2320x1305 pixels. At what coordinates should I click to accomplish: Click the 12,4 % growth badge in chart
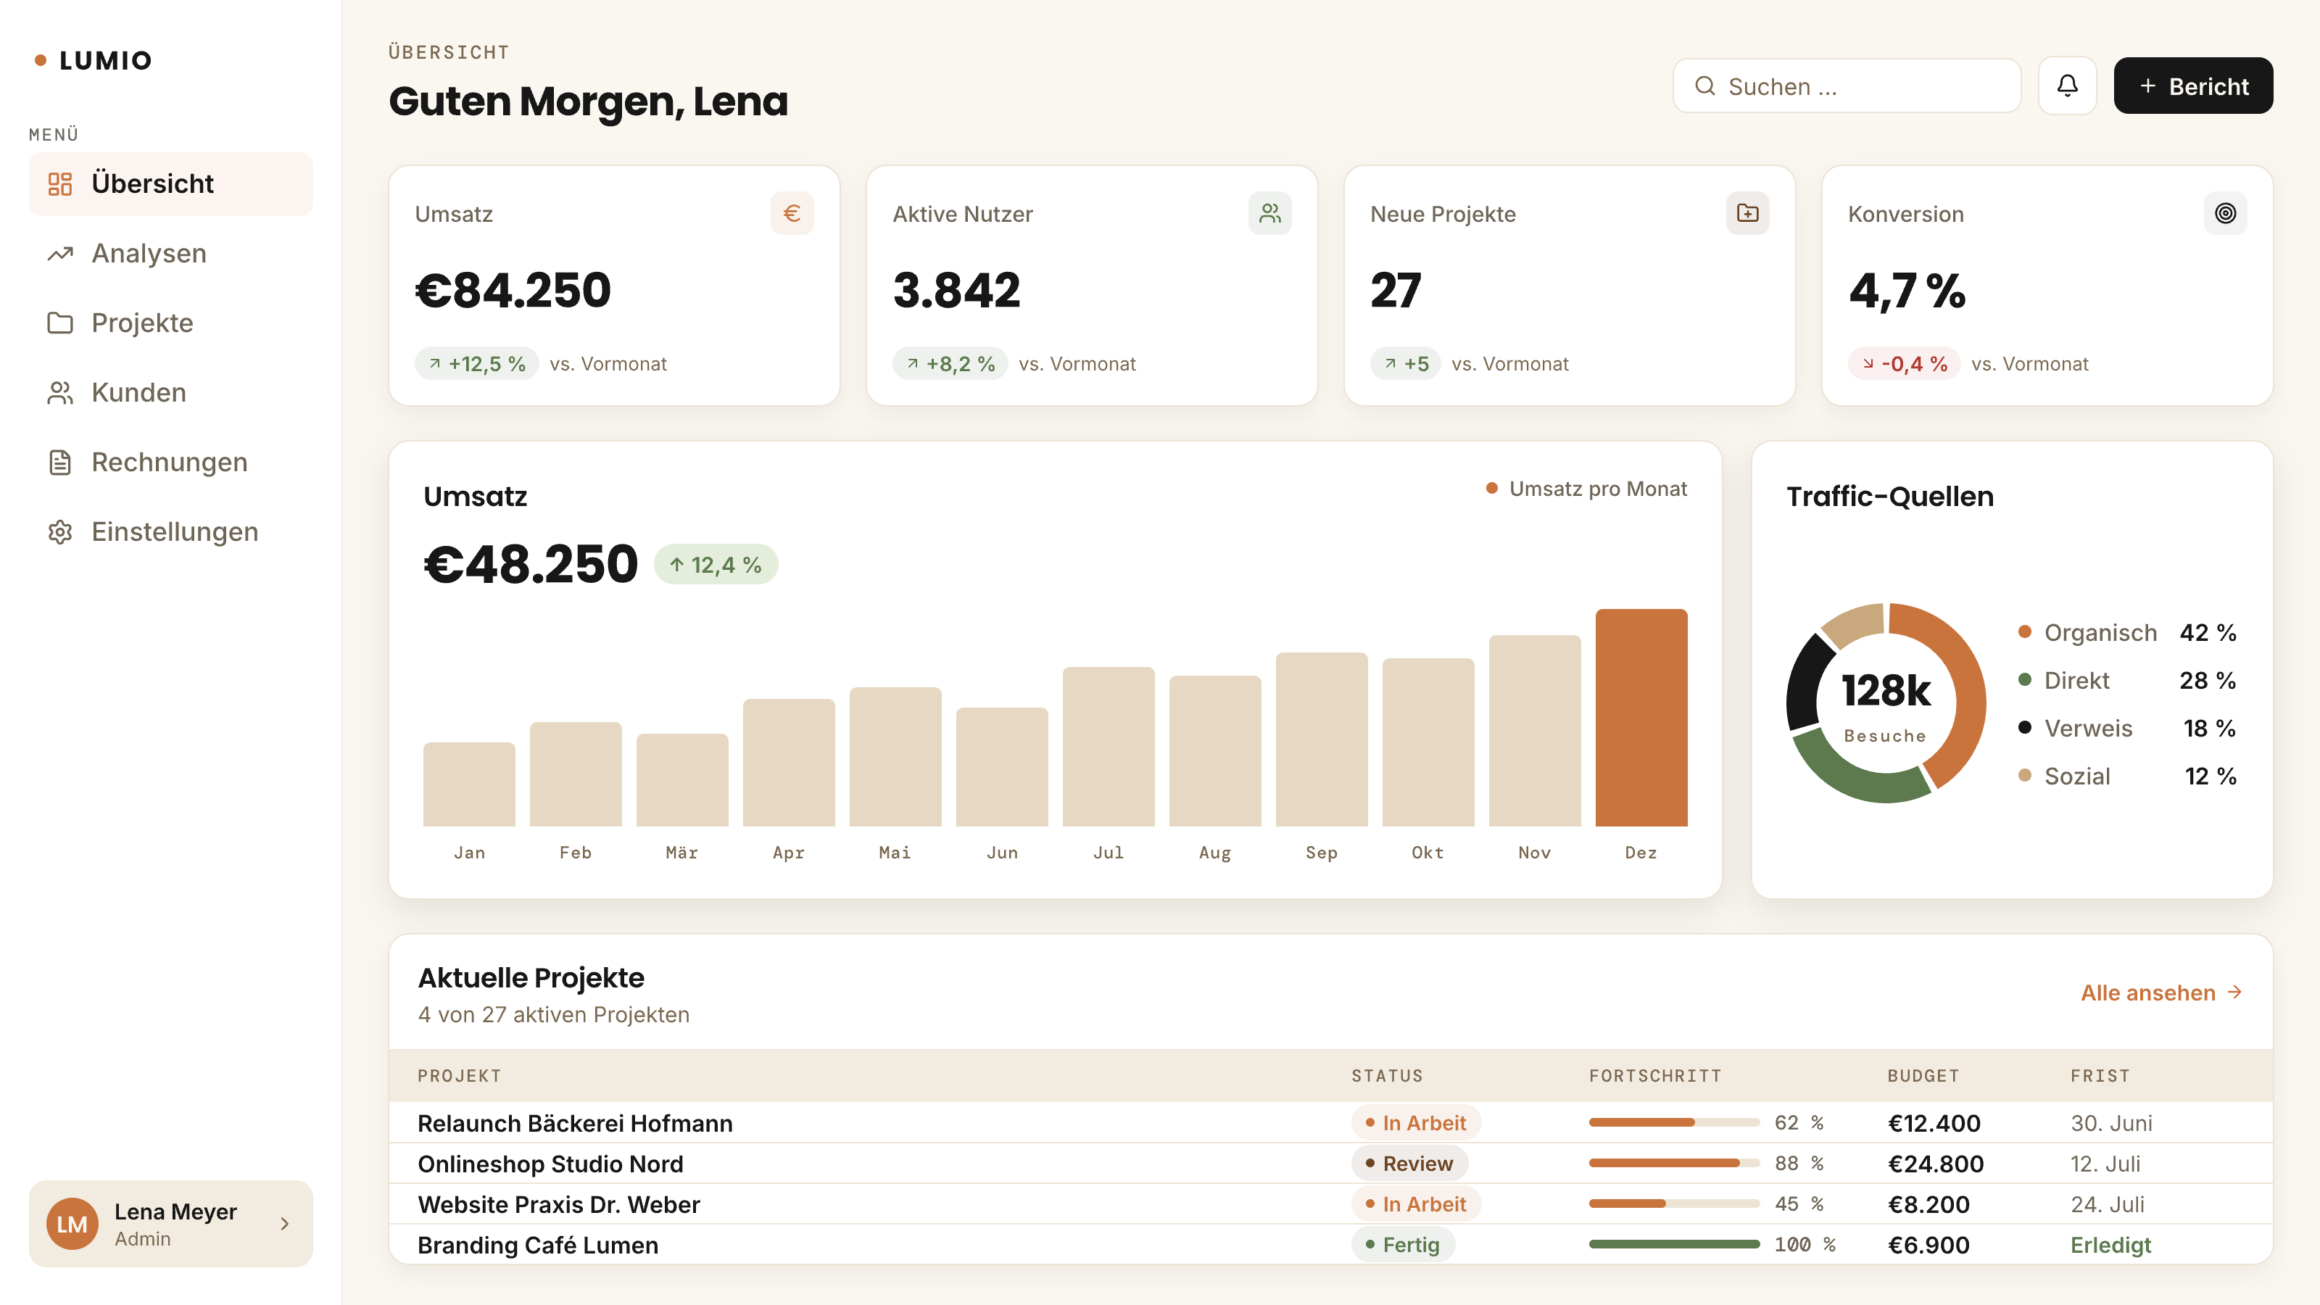coord(716,565)
